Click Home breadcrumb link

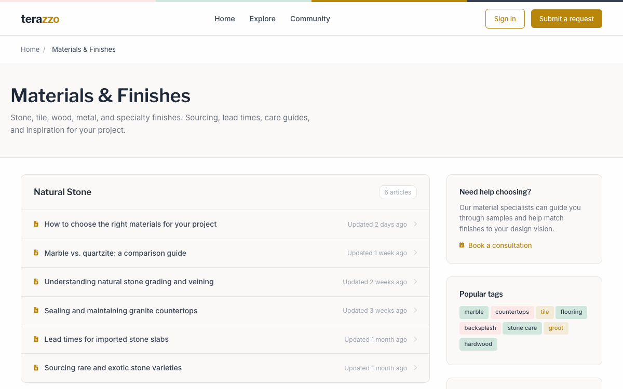[x=30, y=49]
